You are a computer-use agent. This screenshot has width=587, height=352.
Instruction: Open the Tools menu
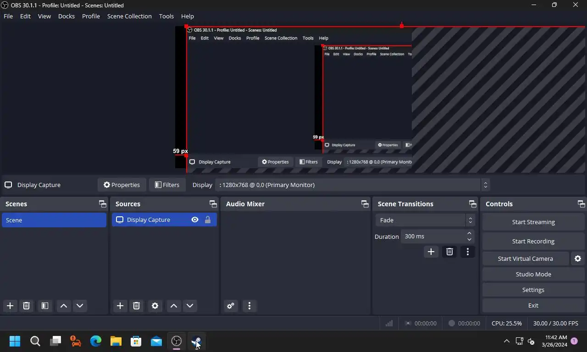pyautogui.click(x=166, y=16)
